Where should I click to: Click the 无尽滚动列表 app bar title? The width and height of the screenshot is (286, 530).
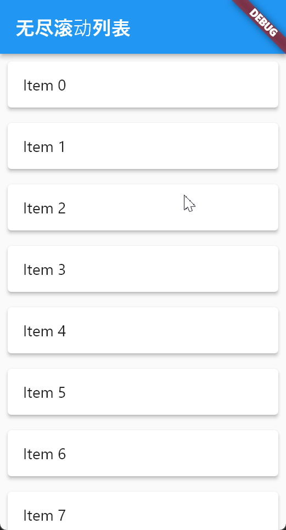[x=73, y=29]
